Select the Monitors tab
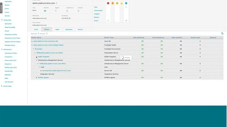The height and width of the screenshot is (127, 227). (x=46, y=30)
